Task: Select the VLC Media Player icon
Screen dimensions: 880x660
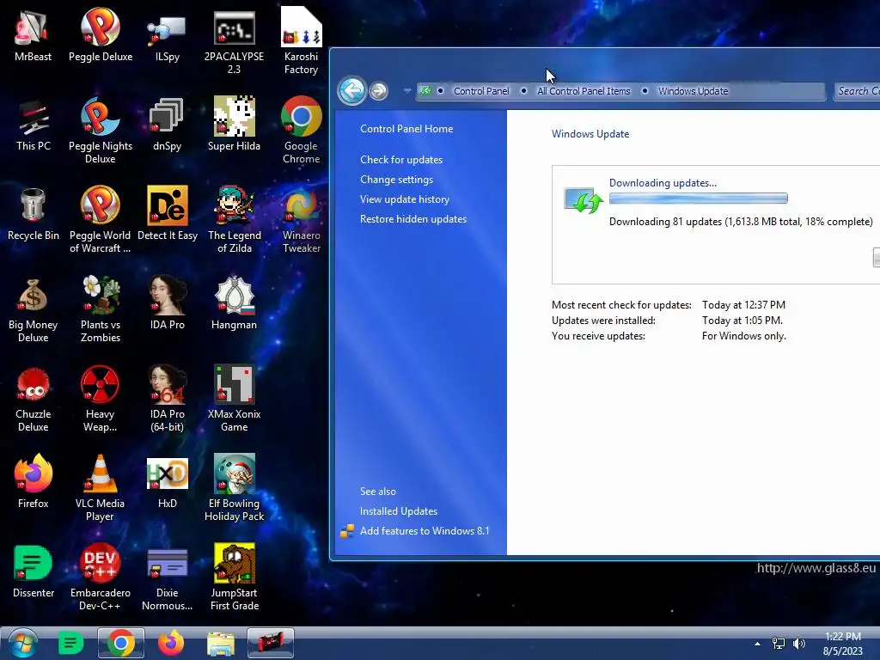Action: point(101,488)
